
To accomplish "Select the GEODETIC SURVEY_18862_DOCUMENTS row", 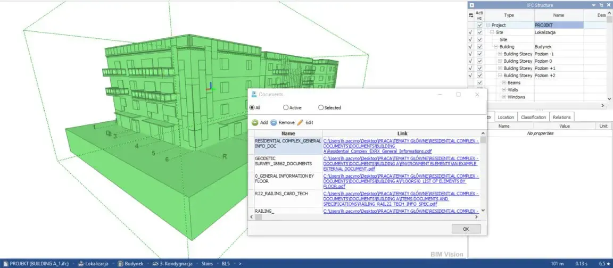I will (x=288, y=163).
